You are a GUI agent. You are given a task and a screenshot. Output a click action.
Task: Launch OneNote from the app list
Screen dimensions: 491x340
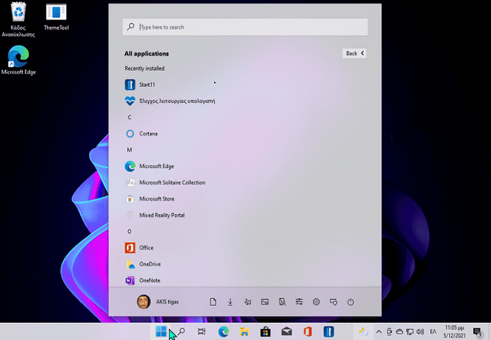coord(143,280)
